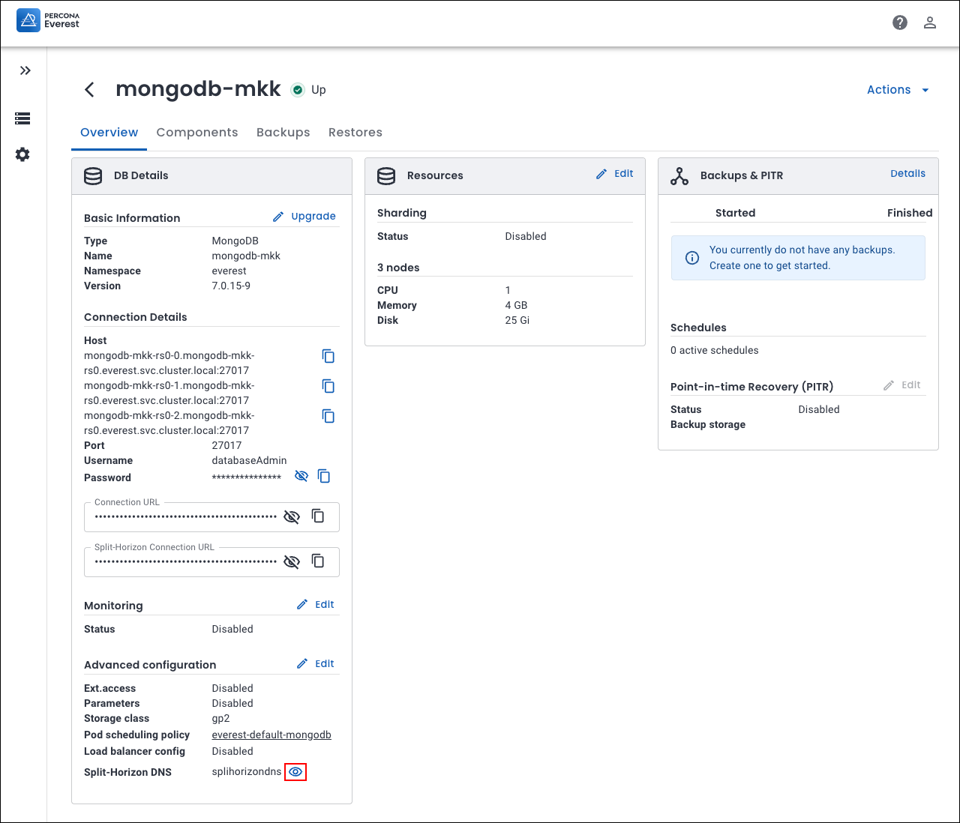Open the help icon in header

click(x=900, y=22)
